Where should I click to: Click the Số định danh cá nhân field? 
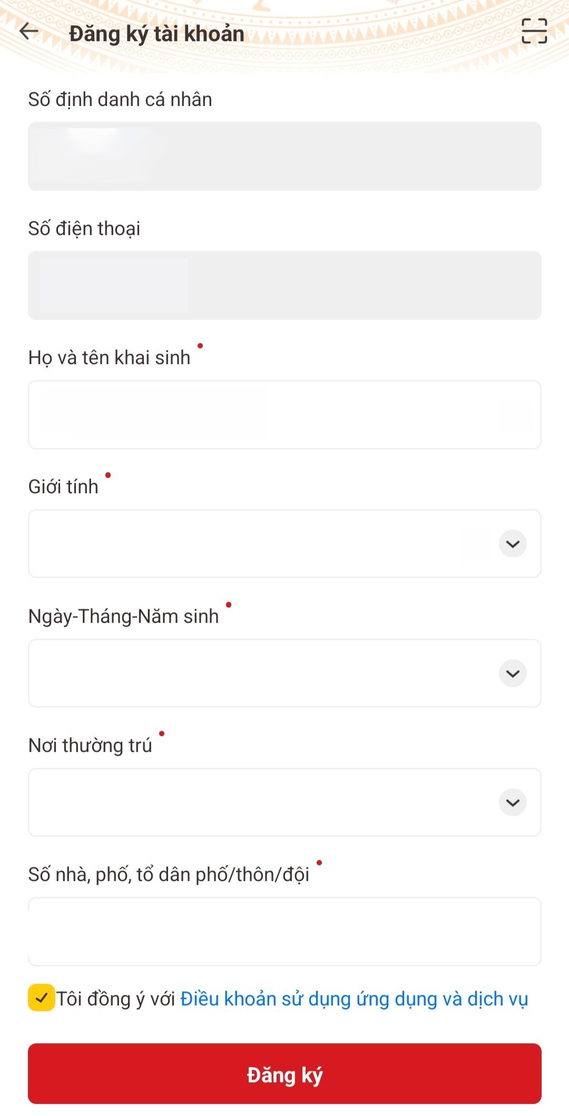[x=284, y=155]
